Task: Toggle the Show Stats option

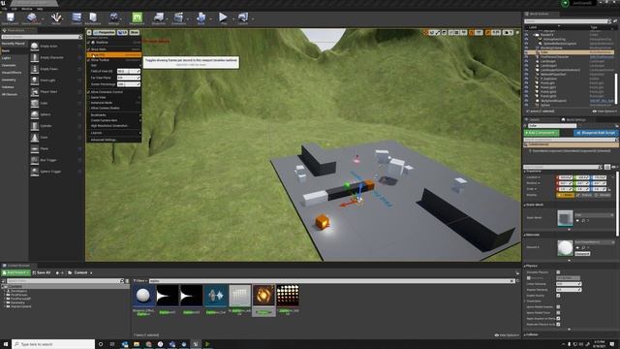Action: [114, 49]
